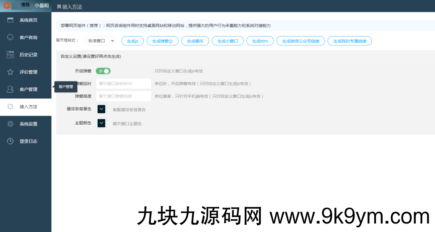The image size is (435, 232).
Task: Click the 评价管理 star icon
Action: pos(10,72)
